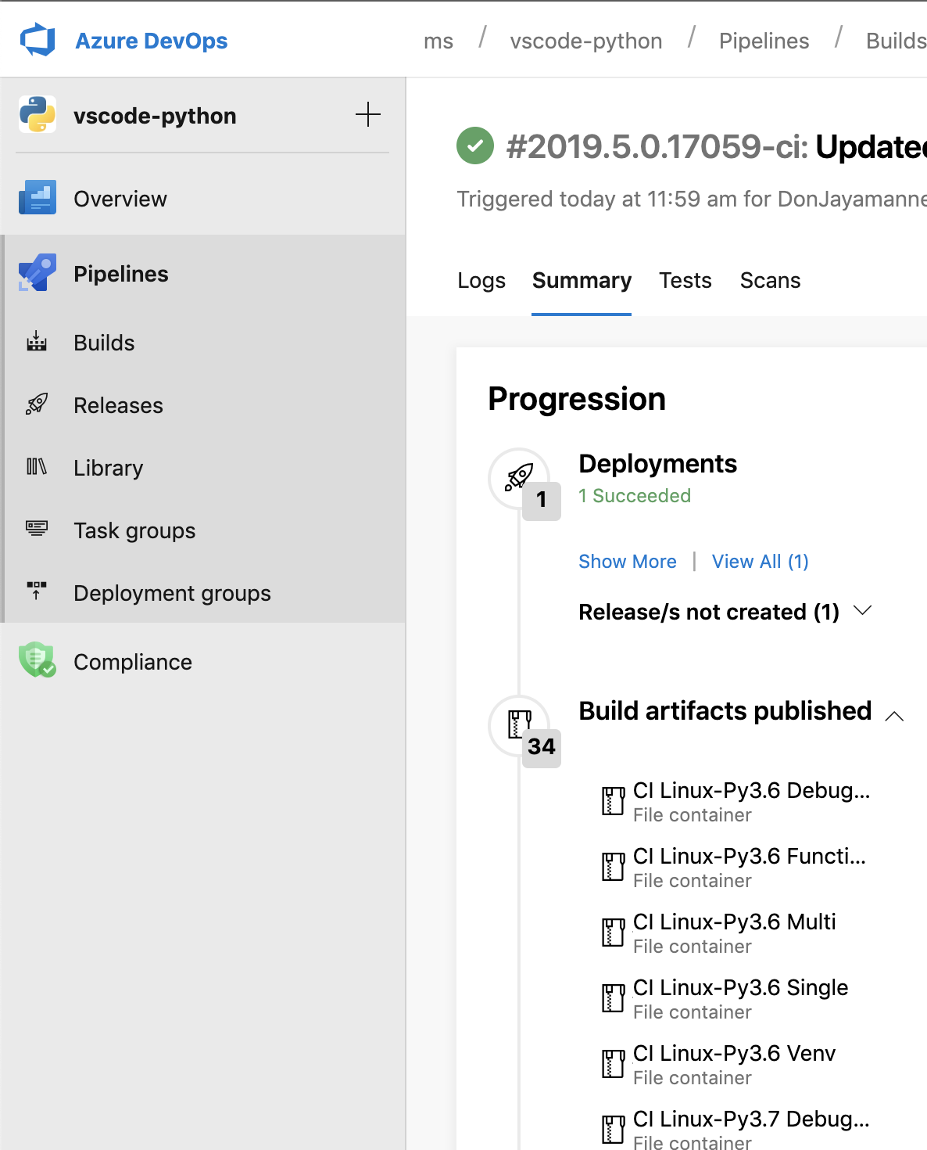The image size is (927, 1150).
Task: Select Task groups in sidebar
Action: click(x=134, y=530)
